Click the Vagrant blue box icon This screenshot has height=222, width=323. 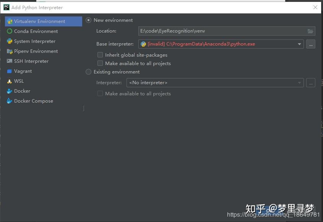click(x=10, y=71)
